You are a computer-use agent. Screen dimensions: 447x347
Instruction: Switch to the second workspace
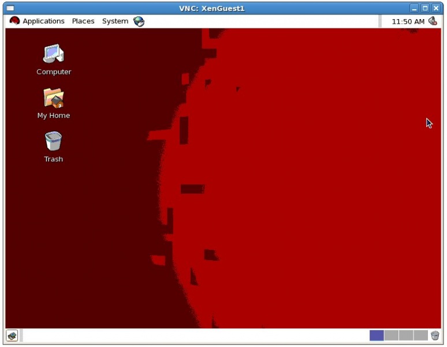pyautogui.click(x=392, y=335)
